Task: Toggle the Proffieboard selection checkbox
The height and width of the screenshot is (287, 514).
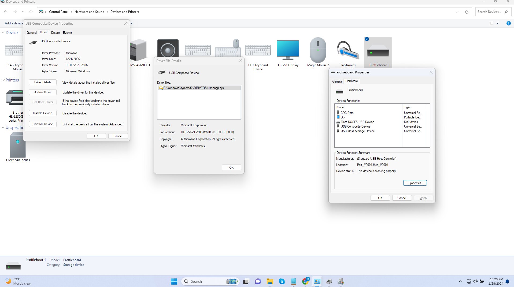Action: (x=367, y=39)
